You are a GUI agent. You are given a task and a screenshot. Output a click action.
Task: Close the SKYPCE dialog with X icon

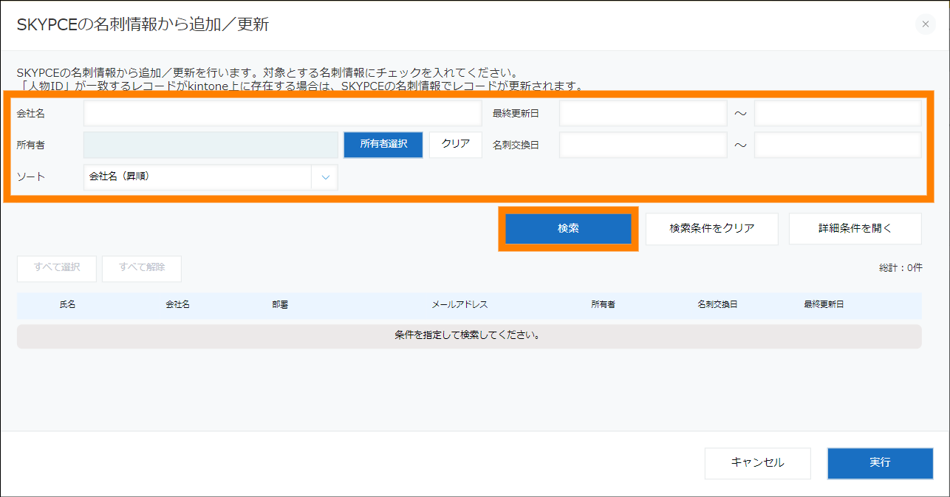[925, 24]
